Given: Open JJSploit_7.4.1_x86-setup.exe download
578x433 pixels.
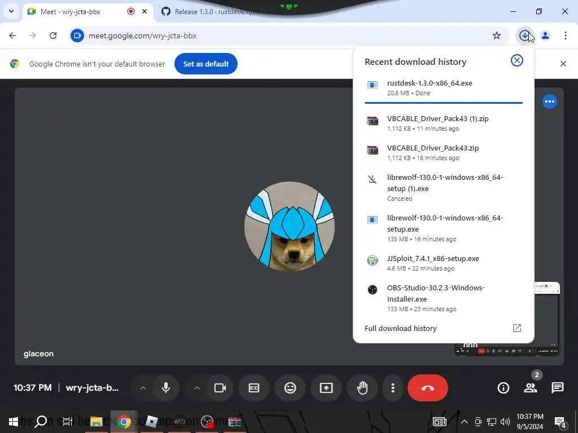Looking at the screenshot, I should [x=444, y=263].
